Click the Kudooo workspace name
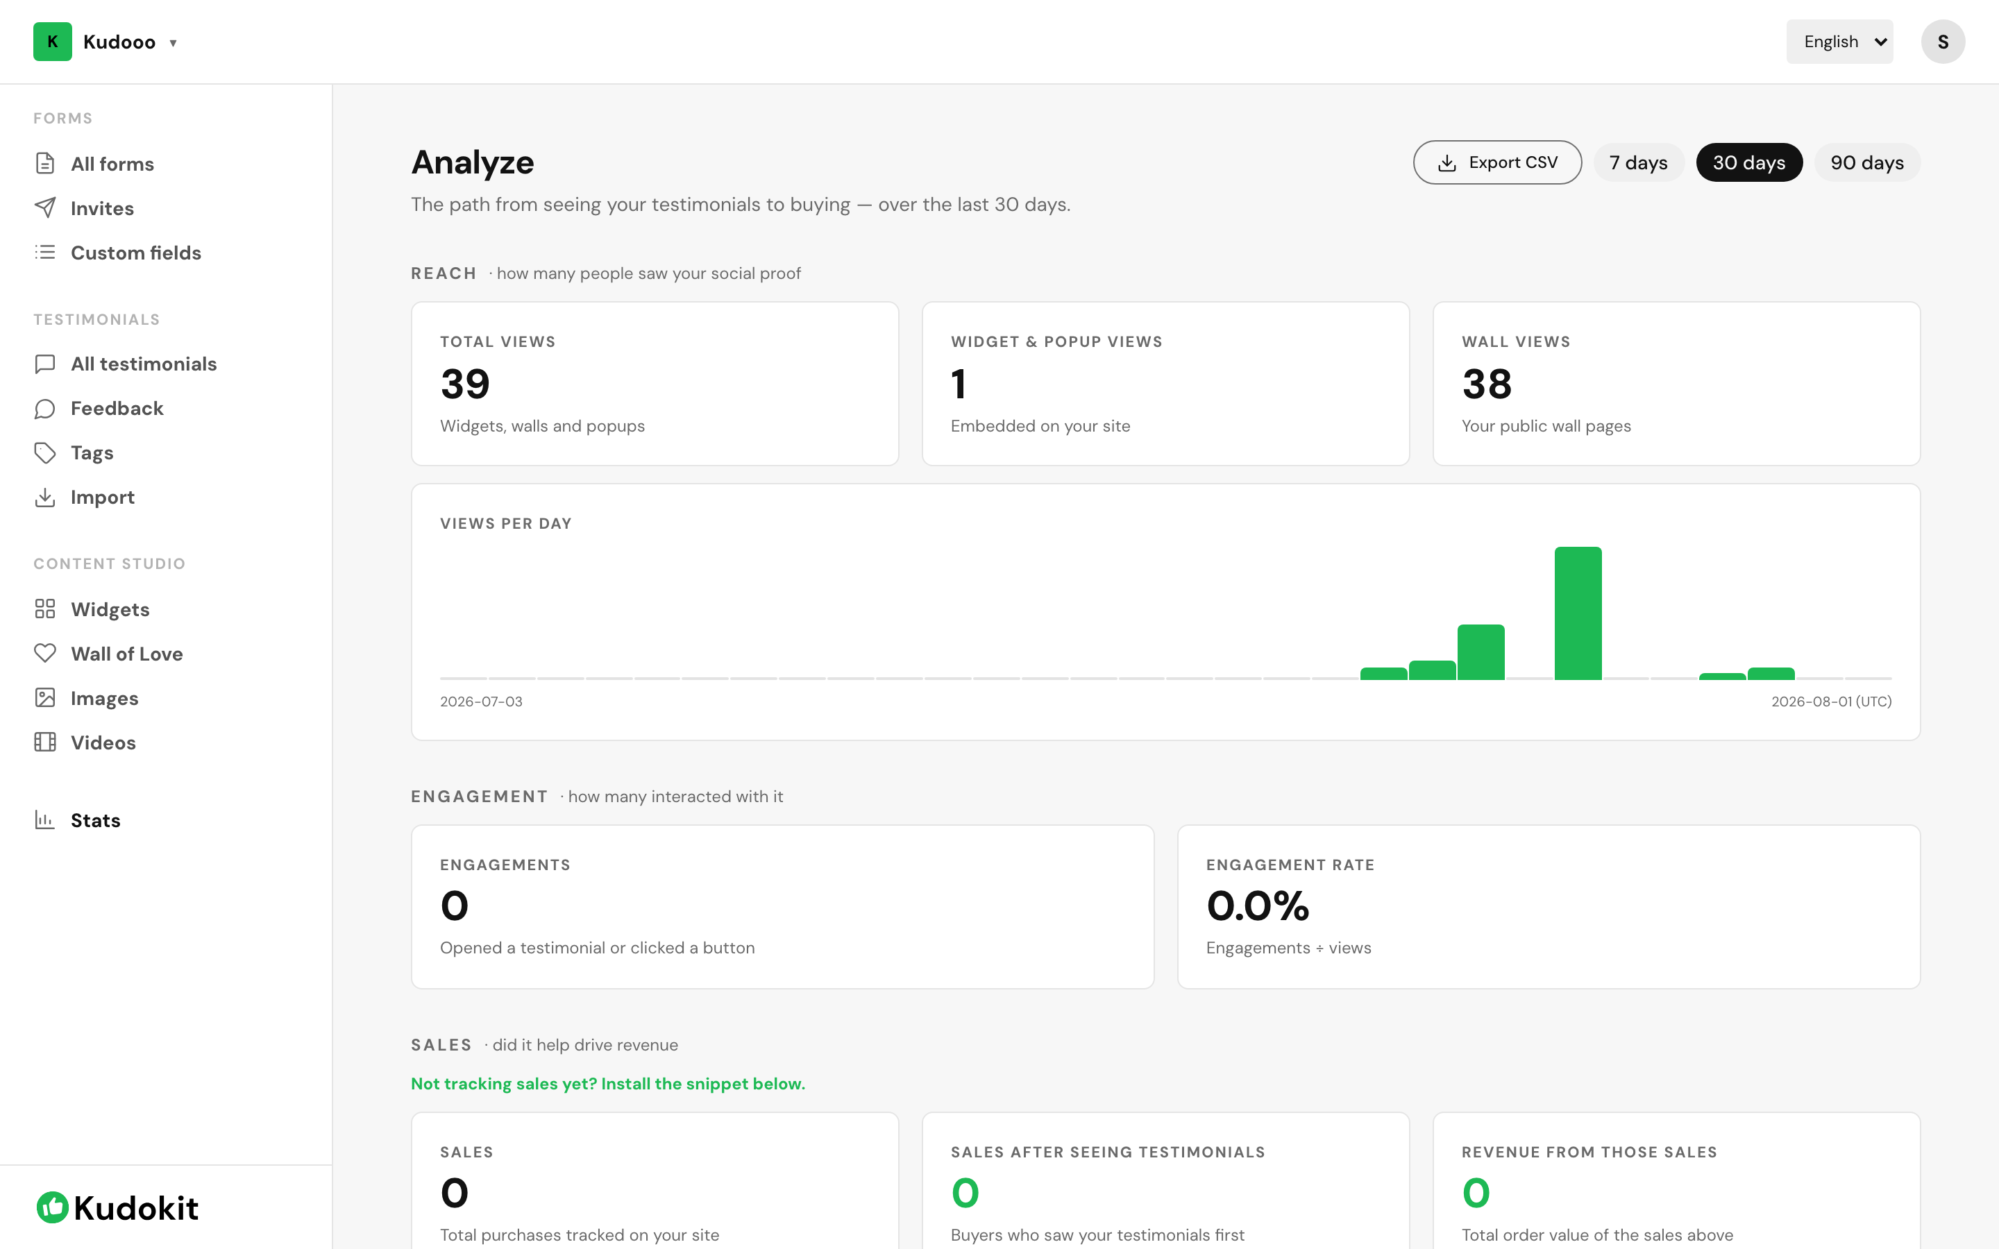This screenshot has width=1999, height=1249. coord(119,42)
